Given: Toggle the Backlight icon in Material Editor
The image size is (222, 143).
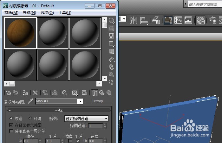Looking at the screenshot, I should (x=111, y=28).
